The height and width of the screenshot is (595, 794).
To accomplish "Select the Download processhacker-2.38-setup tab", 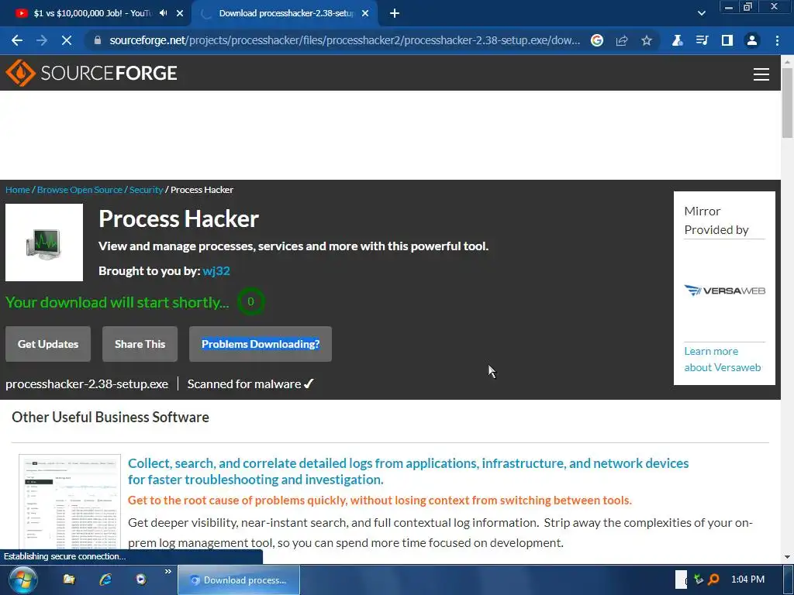I will coord(285,13).
